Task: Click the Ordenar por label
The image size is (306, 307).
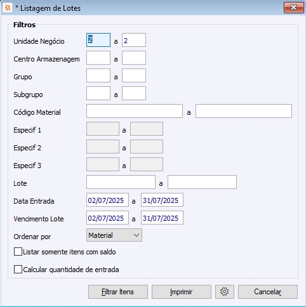Action: [32, 237]
